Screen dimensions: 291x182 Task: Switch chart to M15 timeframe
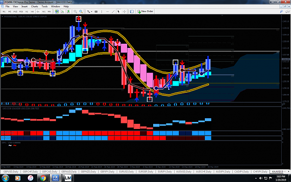15,12
